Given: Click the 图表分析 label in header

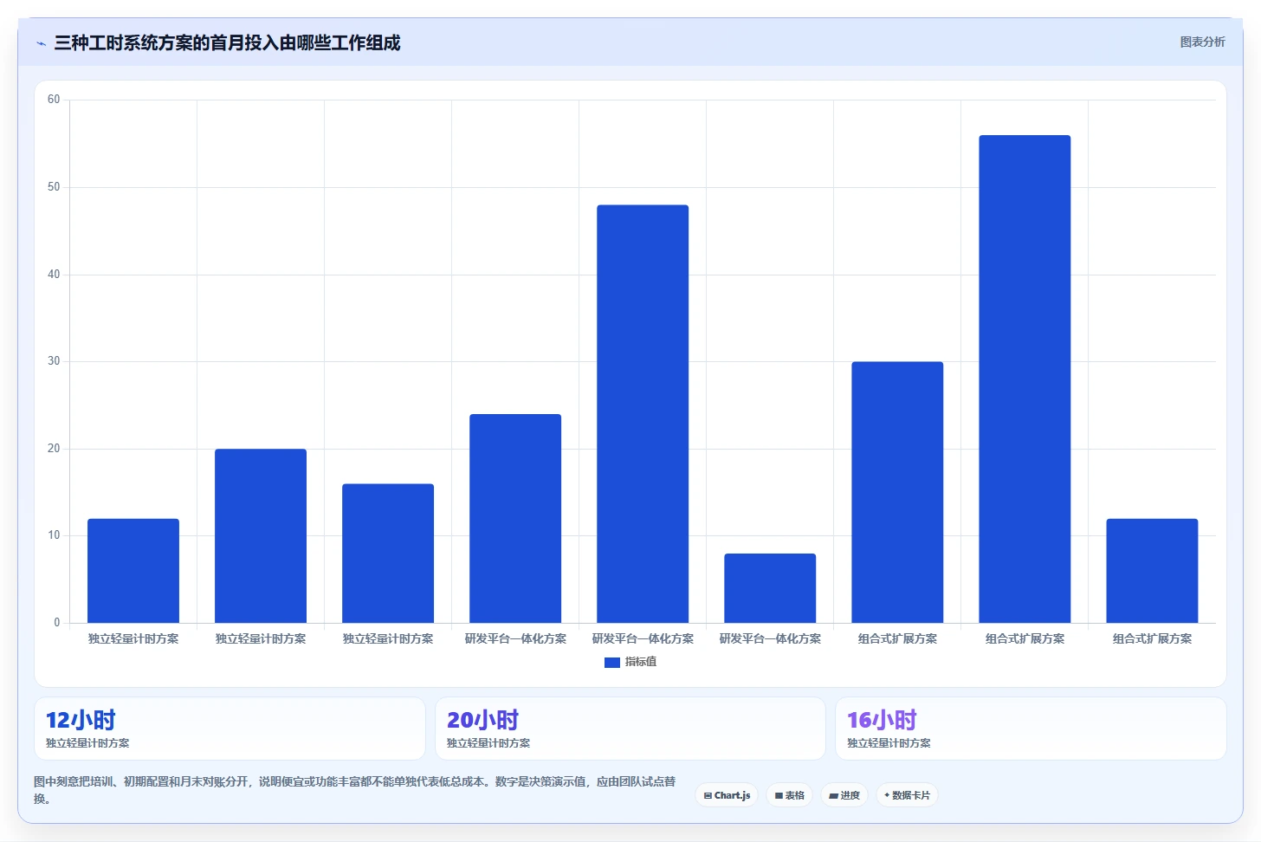Looking at the screenshot, I should [1202, 42].
